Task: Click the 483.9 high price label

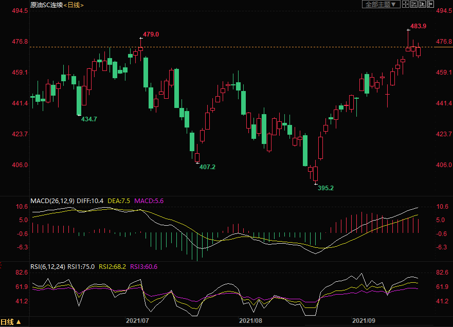Action: pyautogui.click(x=418, y=26)
